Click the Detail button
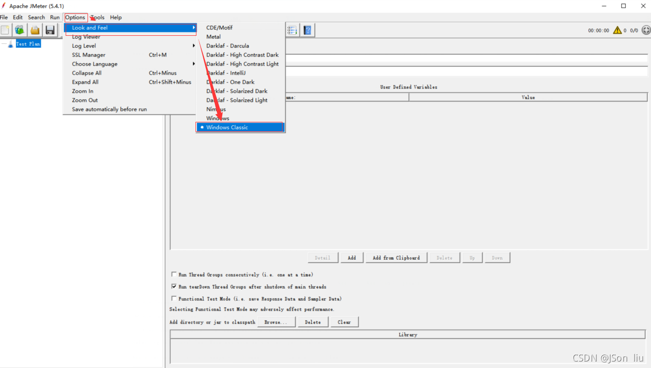The height and width of the screenshot is (368, 651). 323,258
